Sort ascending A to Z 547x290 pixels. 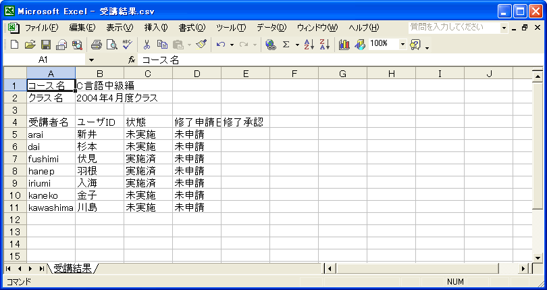pyautogui.click(x=309, y=45)
